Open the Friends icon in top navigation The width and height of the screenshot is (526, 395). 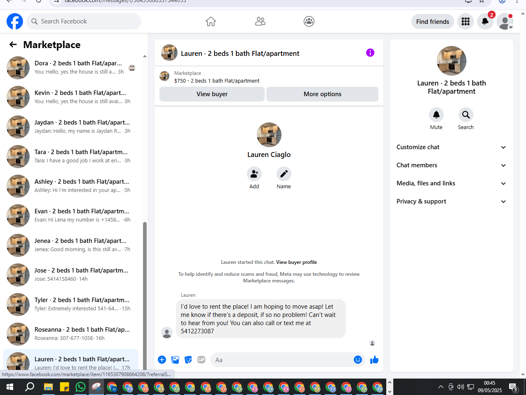260,21
